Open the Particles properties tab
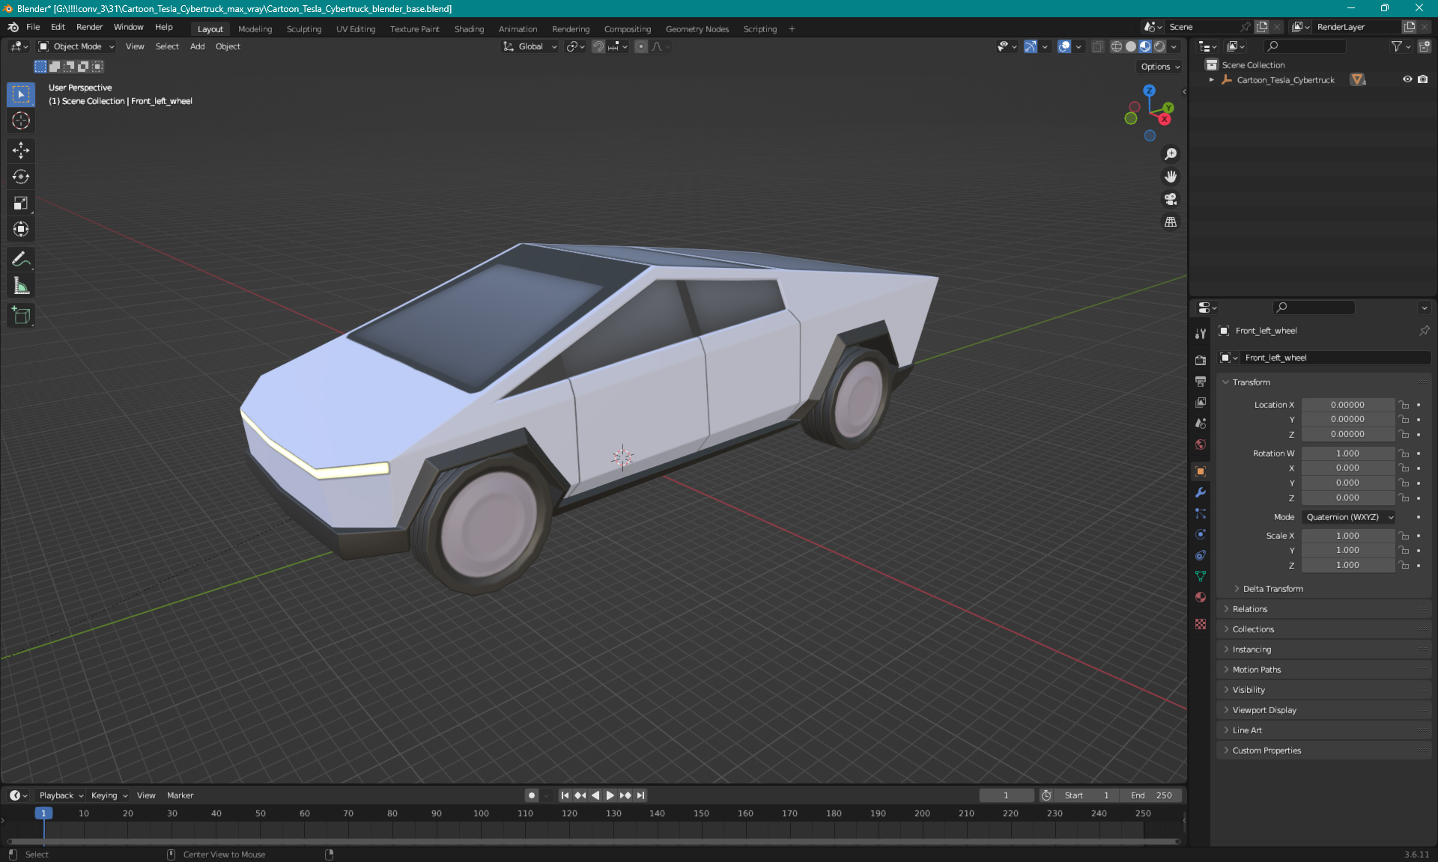Screen dimensions: 1438x862 click(1201, 513)
